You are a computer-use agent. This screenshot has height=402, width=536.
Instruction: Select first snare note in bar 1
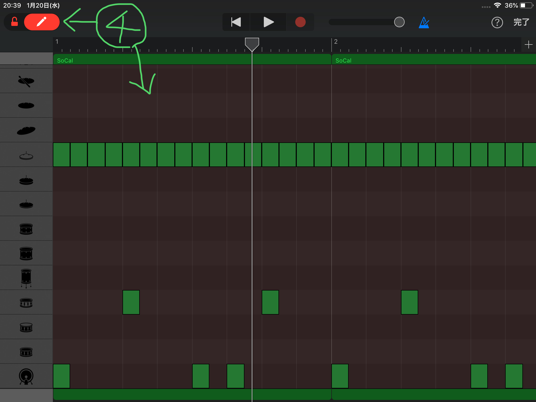(x=131, y=302)
